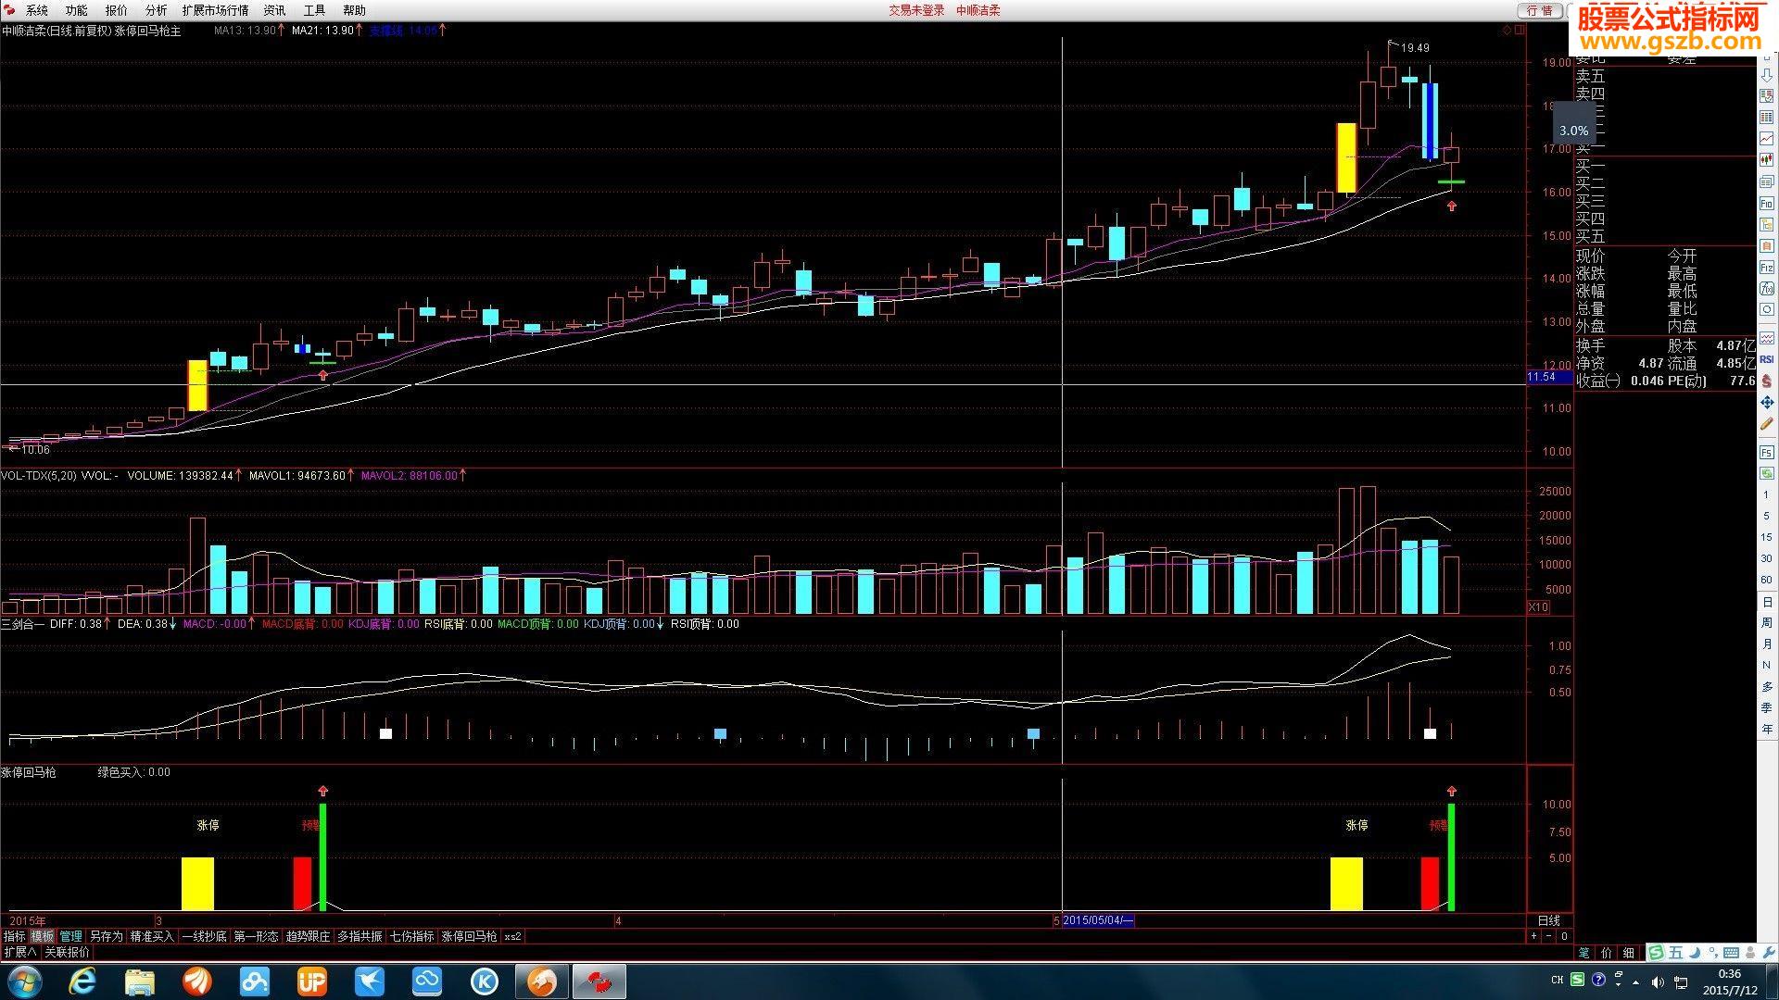Select the 60 minute period
The width and height of the screenshot is (1779, 1000).
[x=1767, y=581]
